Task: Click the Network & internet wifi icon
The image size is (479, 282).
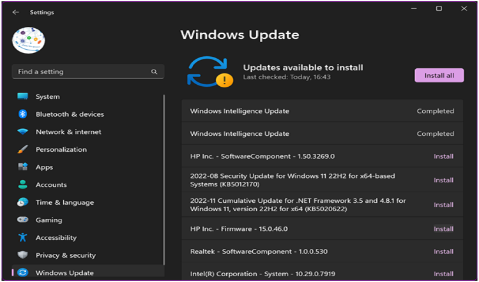Action: (23, 132)
